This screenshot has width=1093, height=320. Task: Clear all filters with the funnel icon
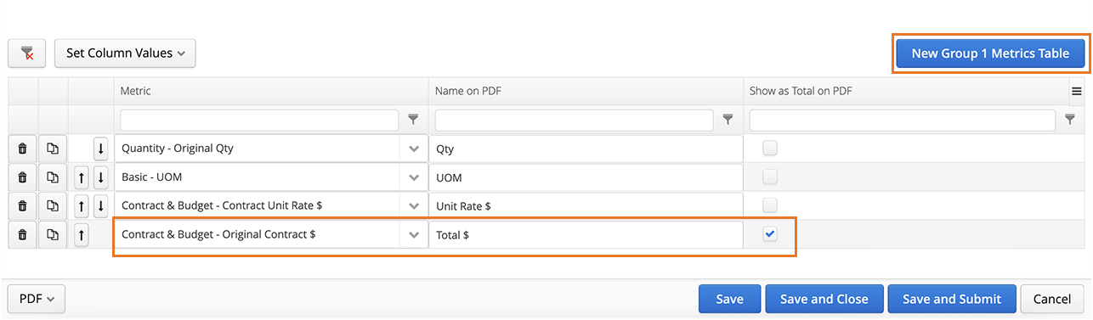(x=26, y=53)
